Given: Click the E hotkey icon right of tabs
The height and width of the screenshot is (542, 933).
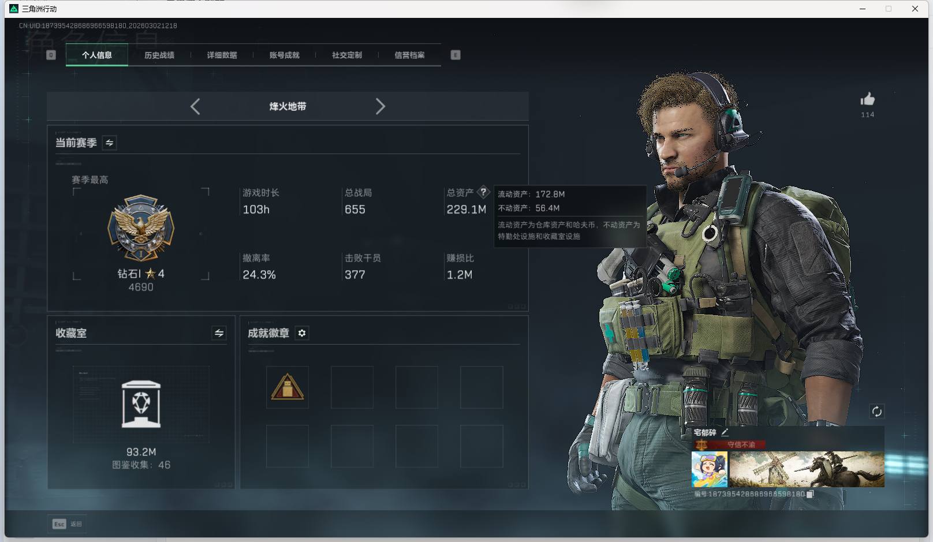Looking at the screenshot, I should pyautogui.click(x=456, y=55).
